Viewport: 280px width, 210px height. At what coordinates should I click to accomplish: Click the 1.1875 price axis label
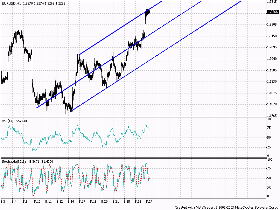tap(272, 93)
